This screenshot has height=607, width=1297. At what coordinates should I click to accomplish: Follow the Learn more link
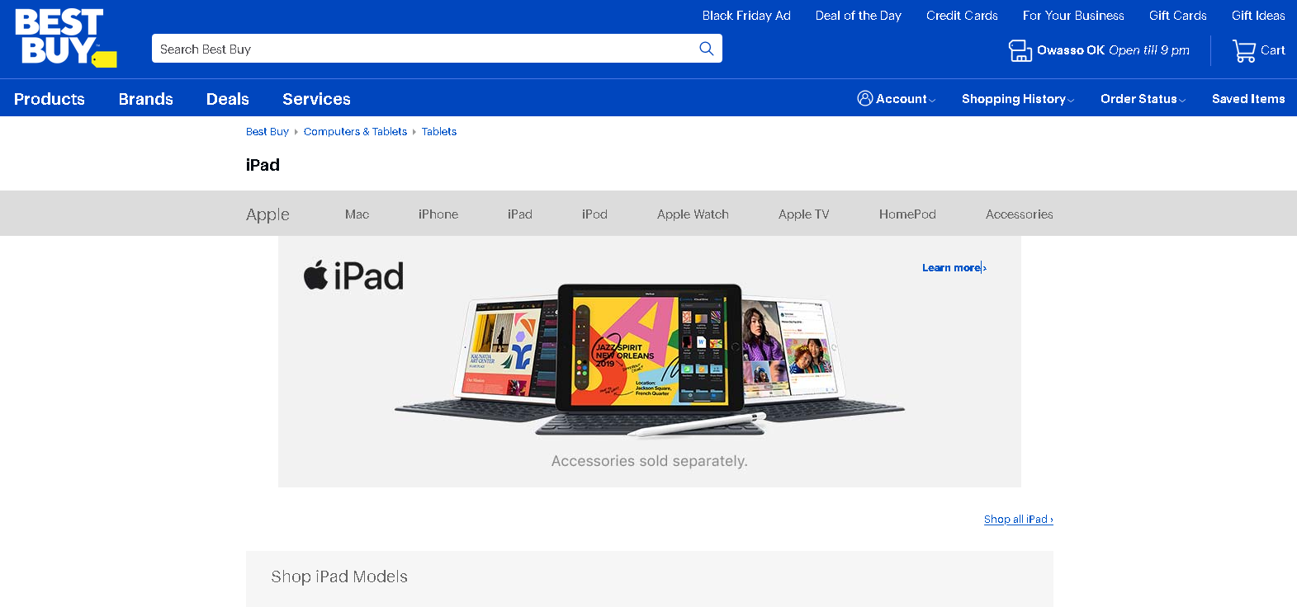[x=954, y=268]
